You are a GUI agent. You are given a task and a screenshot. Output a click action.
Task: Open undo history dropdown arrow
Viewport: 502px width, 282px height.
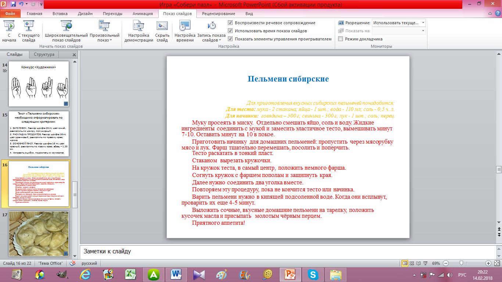(x=26, y=5)
